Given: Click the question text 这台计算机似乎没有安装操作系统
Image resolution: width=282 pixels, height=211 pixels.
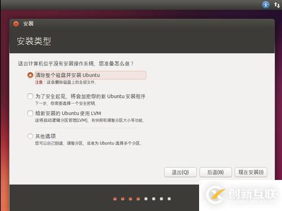Looking at the screenshot, I should click(76, 64).
